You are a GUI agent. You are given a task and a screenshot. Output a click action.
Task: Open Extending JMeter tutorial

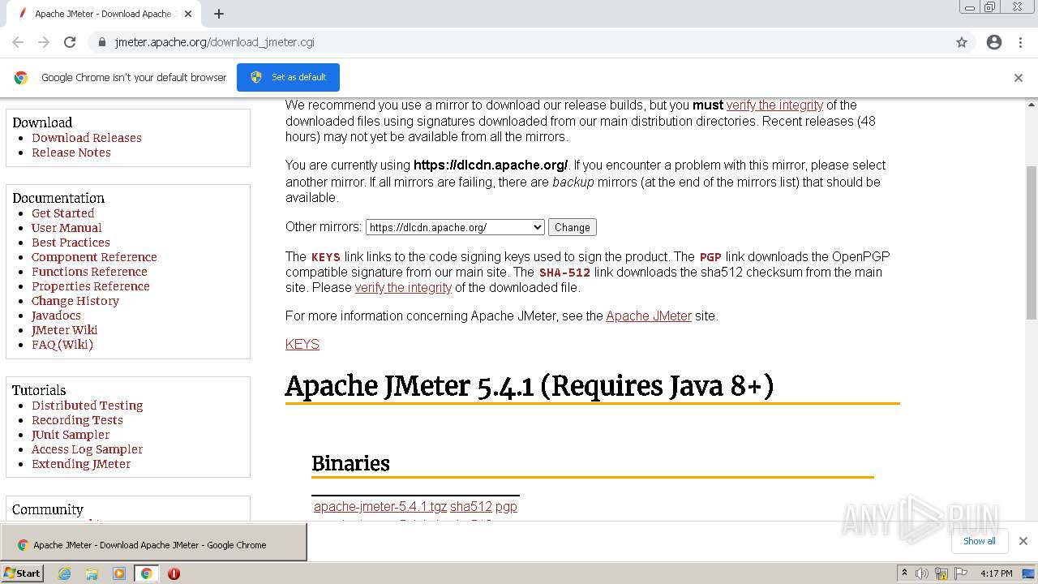81,464
